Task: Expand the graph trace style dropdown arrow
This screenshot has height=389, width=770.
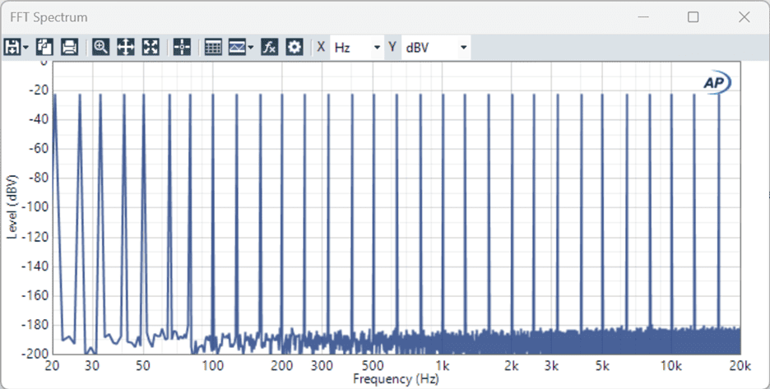Action: [x=250, y=48]
